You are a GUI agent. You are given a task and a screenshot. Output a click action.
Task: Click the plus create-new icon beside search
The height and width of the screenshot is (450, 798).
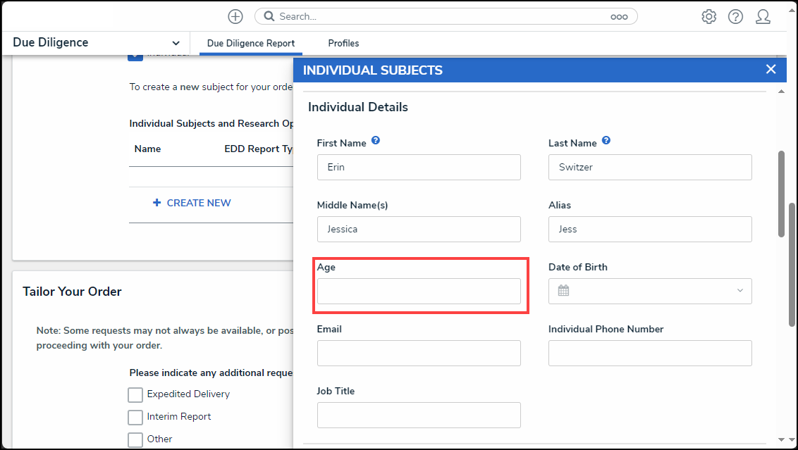235,17
